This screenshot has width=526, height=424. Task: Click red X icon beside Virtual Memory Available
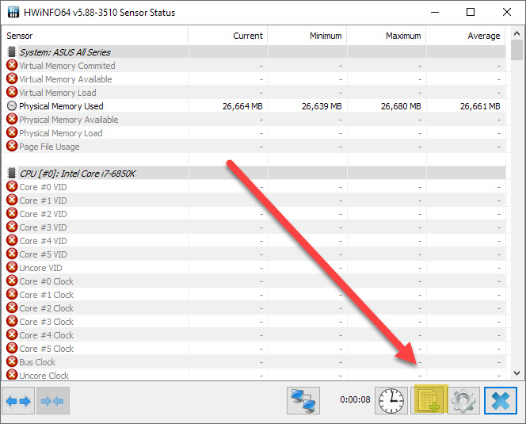click(x=12, y=78)
